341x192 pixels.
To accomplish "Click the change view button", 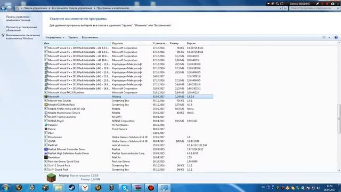I will 324,37.
